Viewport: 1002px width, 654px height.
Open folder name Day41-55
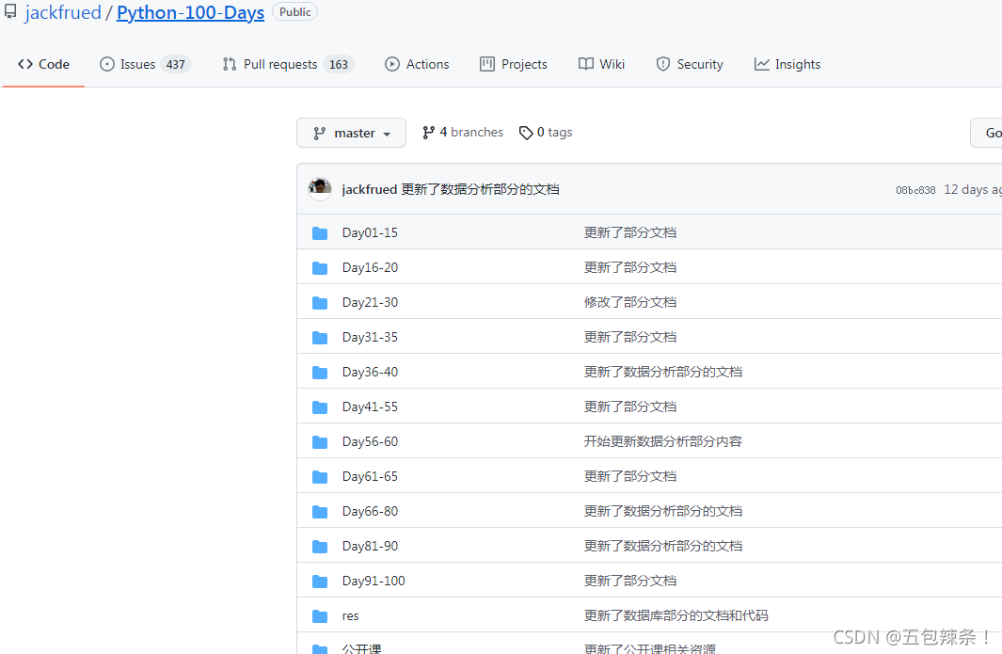[x=370, y=407]
